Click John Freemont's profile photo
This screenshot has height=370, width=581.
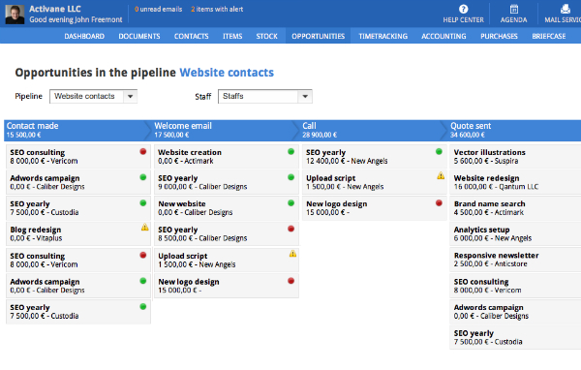point(15,15)
